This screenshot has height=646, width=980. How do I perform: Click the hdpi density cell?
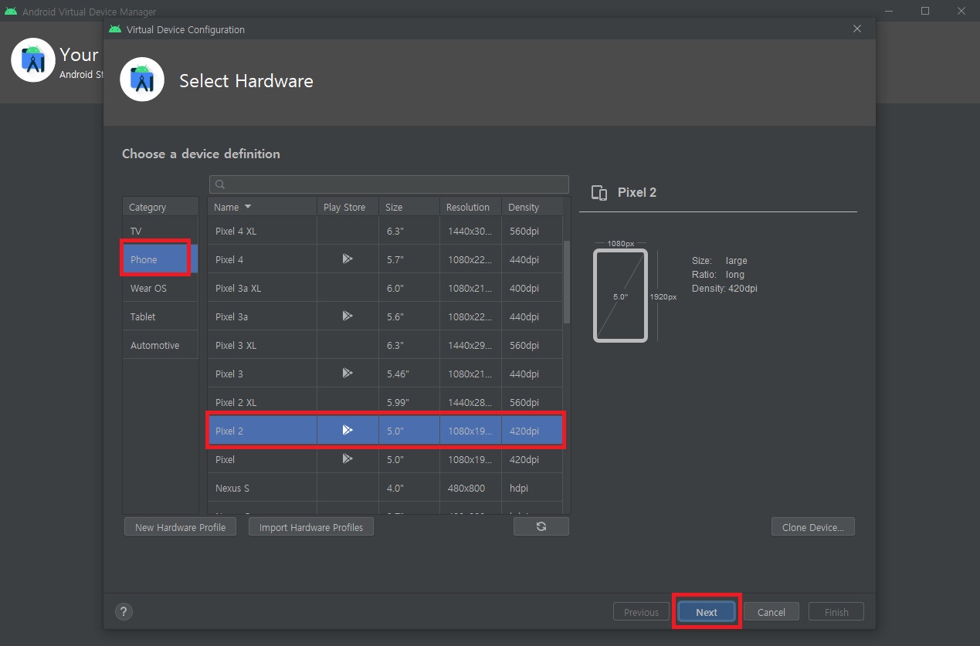click(x=532, y=488)
